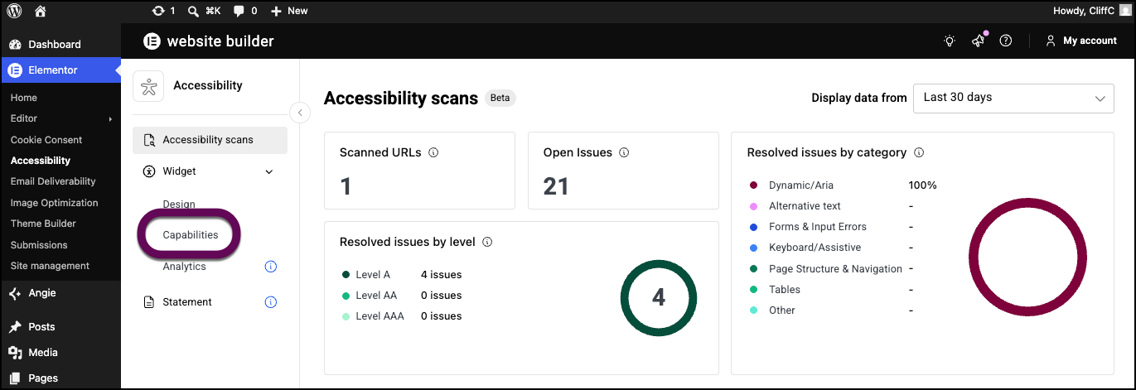The image size is (1136, 390).
Task: Open the megaphone what's new icon
Action: [979, 41]
